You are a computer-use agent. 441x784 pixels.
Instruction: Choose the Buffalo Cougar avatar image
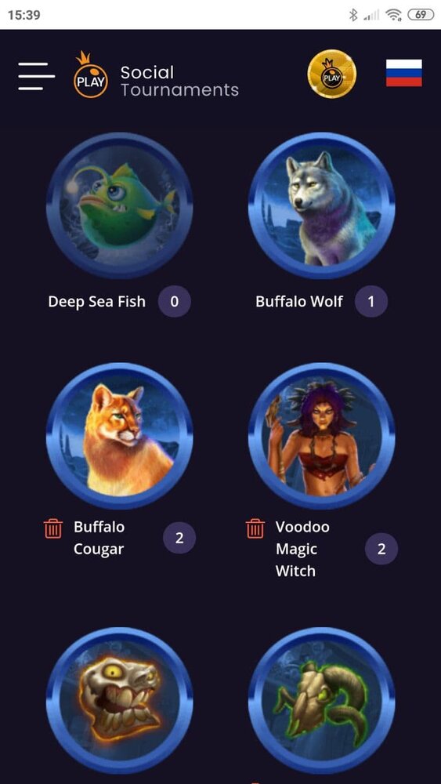click(119, 436)
